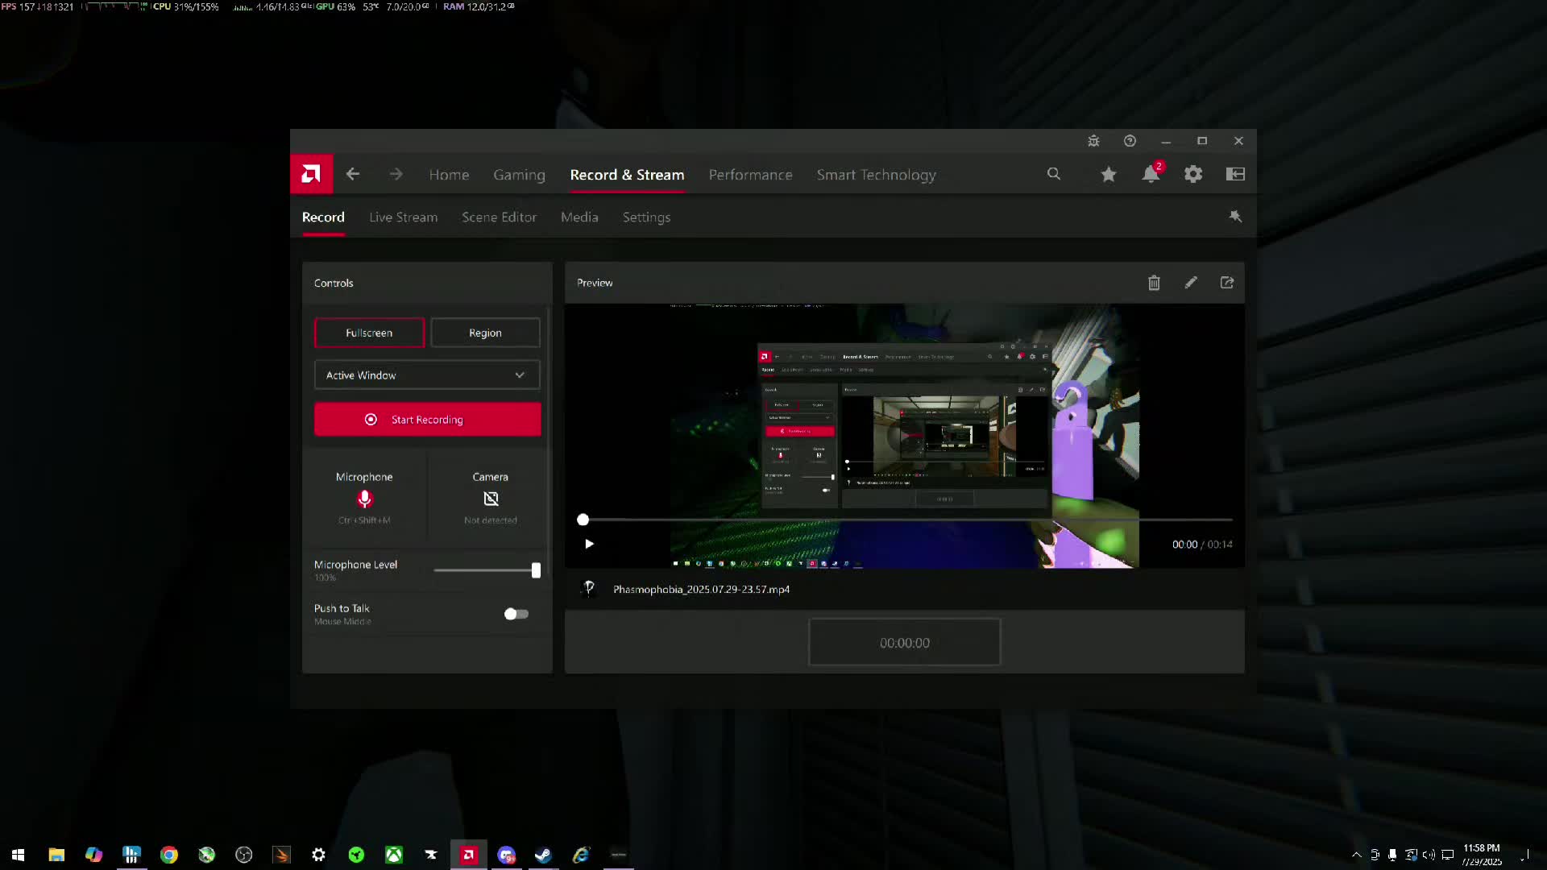Delete the previewed recording trash icon

pyautogui.click(x=1154, y=283)
